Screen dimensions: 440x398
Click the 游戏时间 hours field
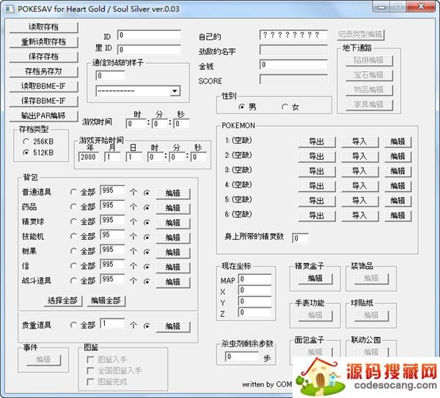136,124
